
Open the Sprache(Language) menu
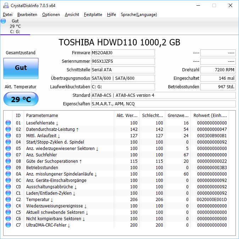139,15
